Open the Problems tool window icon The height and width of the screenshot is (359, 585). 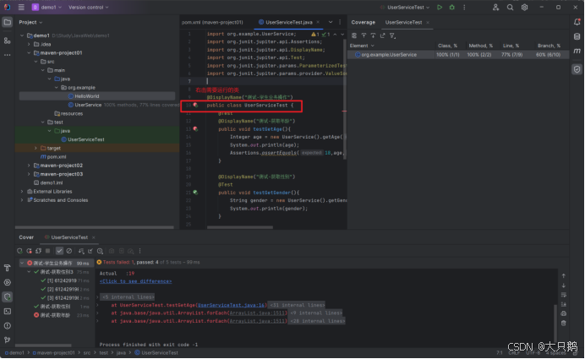click(x=7, y=325)
